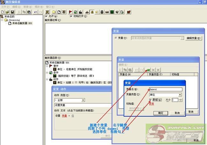Toggle the 允许 checkbox
The height and width of the screenshot is (145, 207).
point(47,16)
